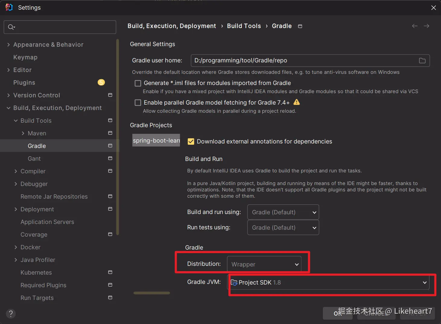
Task: Expand the Editor section
Action: 8,70
